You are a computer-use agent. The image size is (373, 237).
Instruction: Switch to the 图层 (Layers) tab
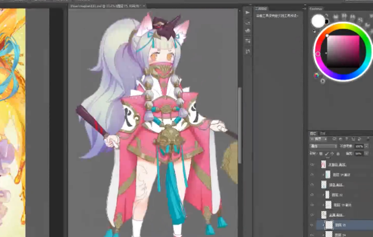(x=313, y=133)
